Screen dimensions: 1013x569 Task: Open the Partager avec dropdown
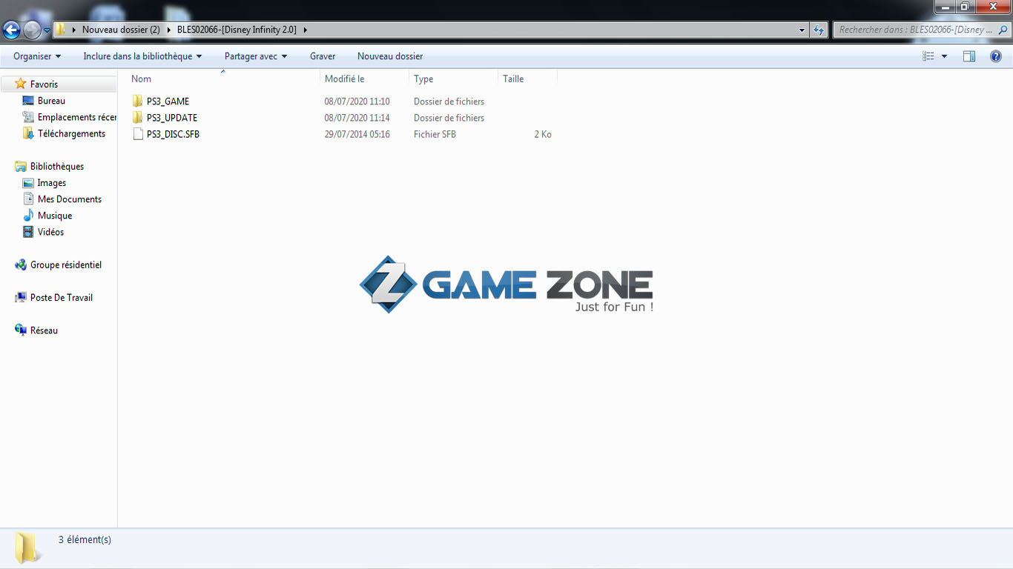[256, 56]
